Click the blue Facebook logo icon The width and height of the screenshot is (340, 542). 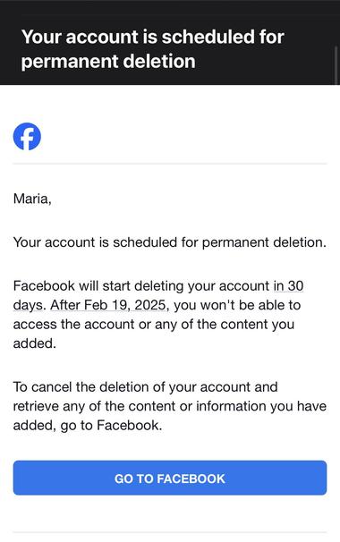coord(27,136)
